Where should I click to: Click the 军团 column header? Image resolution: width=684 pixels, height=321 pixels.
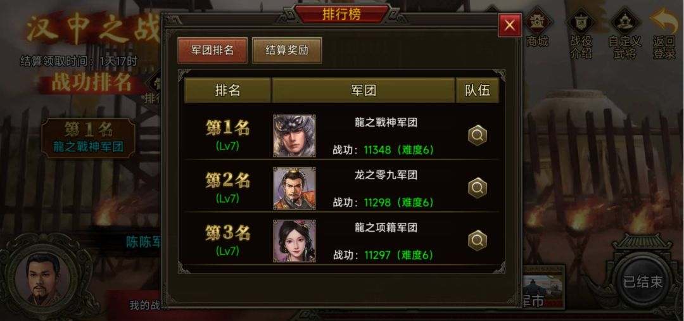(364, 91)
